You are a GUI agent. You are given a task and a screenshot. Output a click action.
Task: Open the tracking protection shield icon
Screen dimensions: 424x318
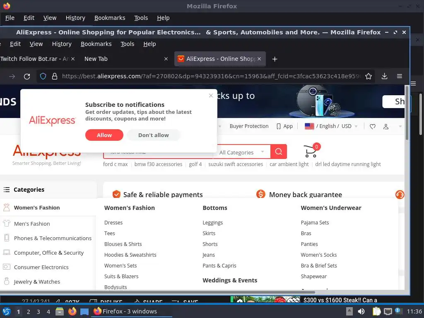coord(43,76)
